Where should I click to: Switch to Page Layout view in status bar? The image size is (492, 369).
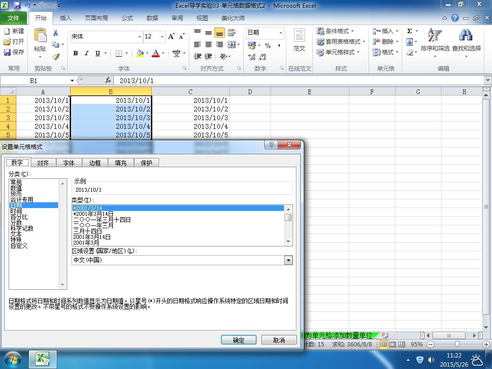pyautogui.click(x=393, y=344)
